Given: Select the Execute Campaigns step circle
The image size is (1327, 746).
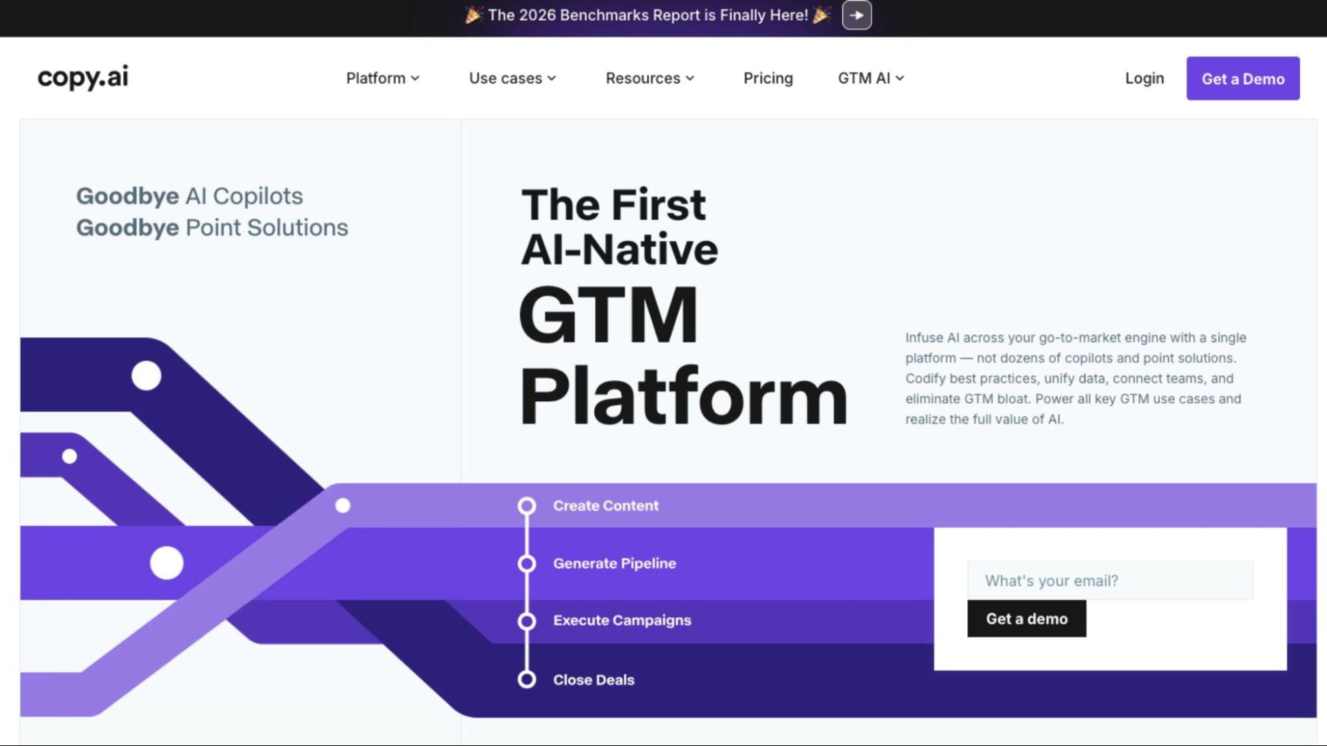Looking at the screenshot, I should point(527,621).
